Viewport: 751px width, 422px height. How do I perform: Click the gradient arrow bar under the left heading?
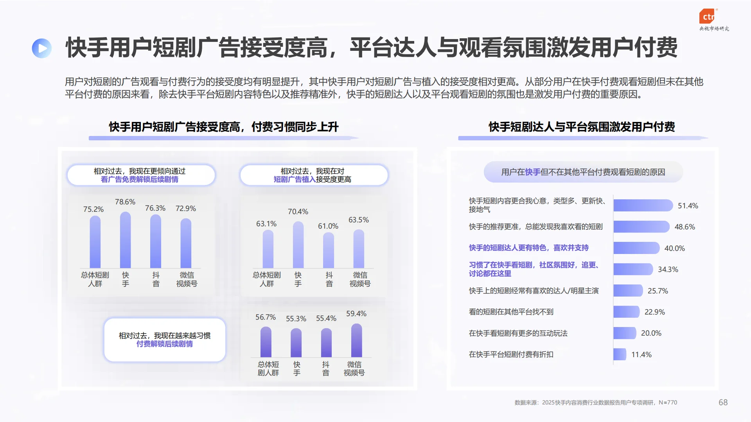(224, 137)
